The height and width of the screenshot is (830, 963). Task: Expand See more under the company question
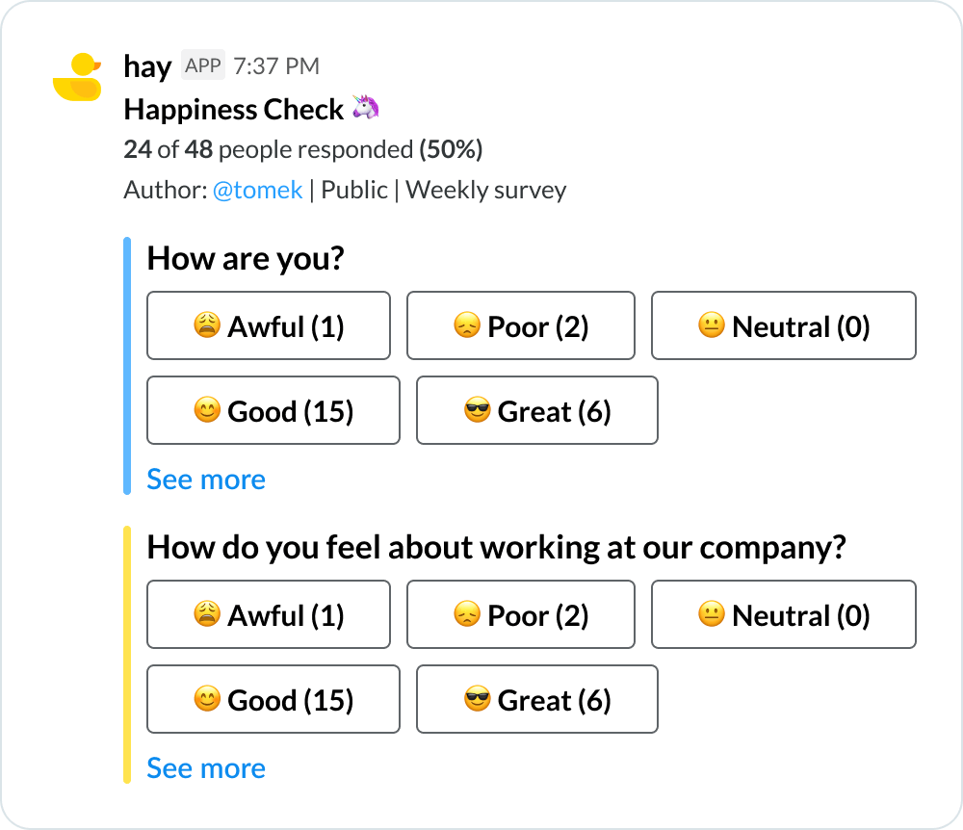coord(206,768)
